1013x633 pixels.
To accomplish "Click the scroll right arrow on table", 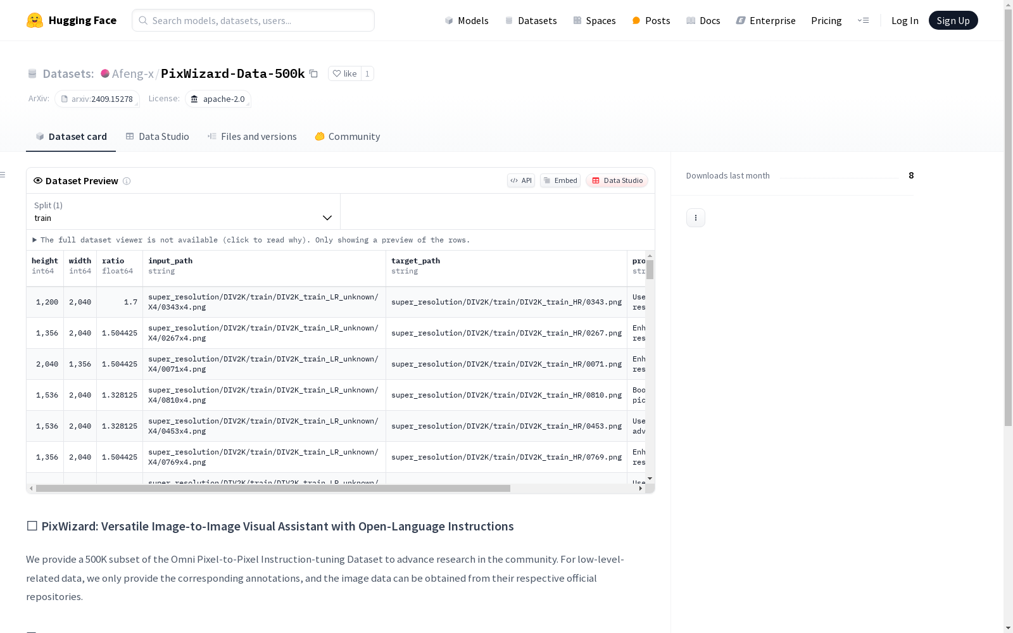I will [641, 488].
